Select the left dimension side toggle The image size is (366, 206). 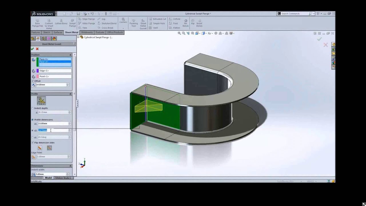point(40,148)
